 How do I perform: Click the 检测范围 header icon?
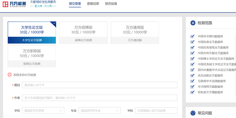tap(193, 23)
